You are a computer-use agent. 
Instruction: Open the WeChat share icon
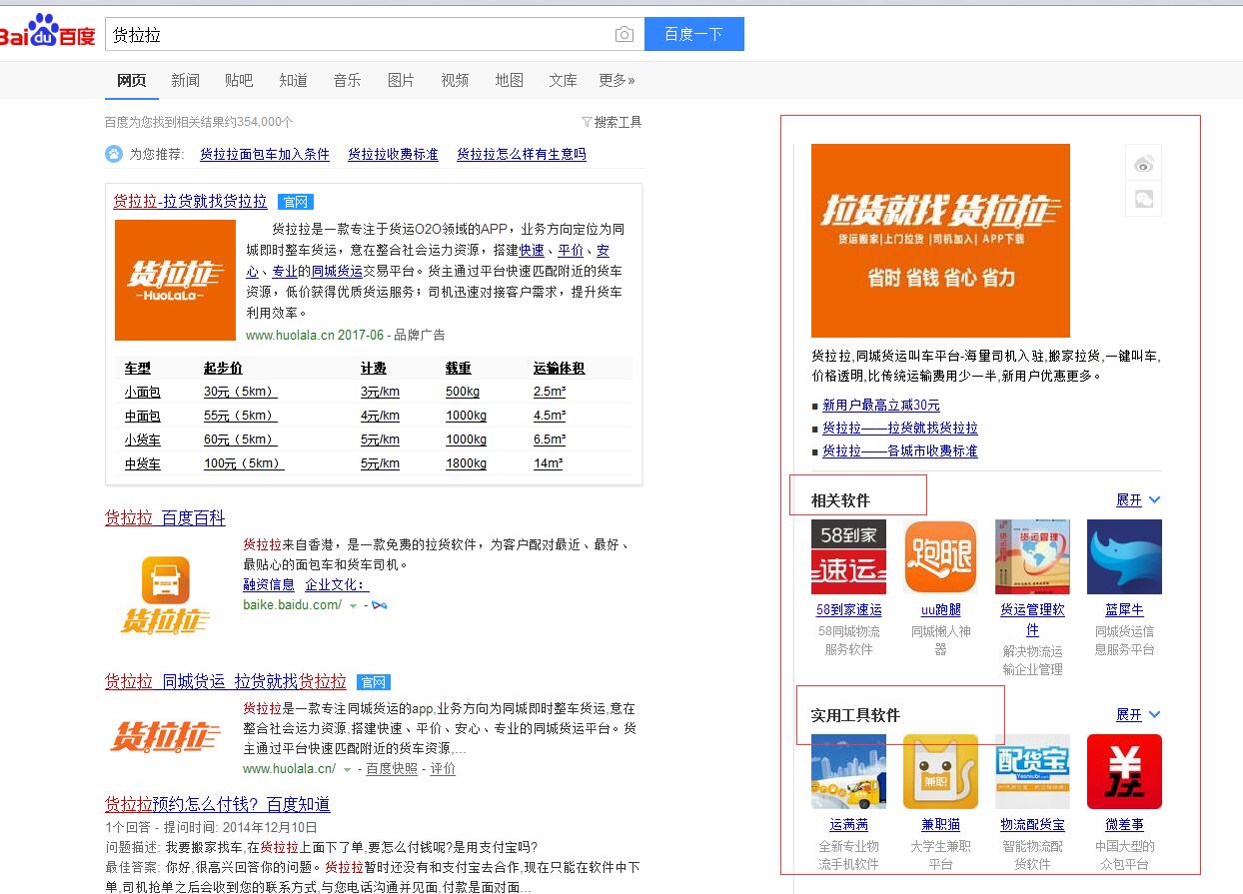tap(1144, 199)
